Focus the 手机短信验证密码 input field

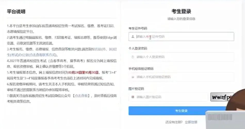pos(181,77)
